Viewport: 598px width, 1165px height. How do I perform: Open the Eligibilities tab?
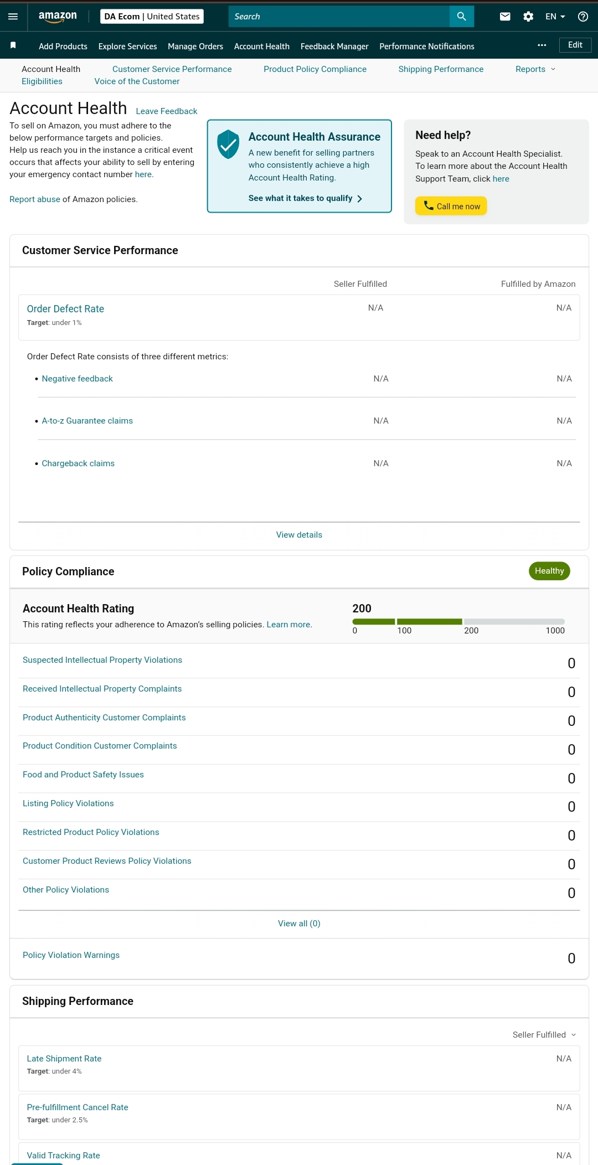pyautogui.click(x=42, y=81)
